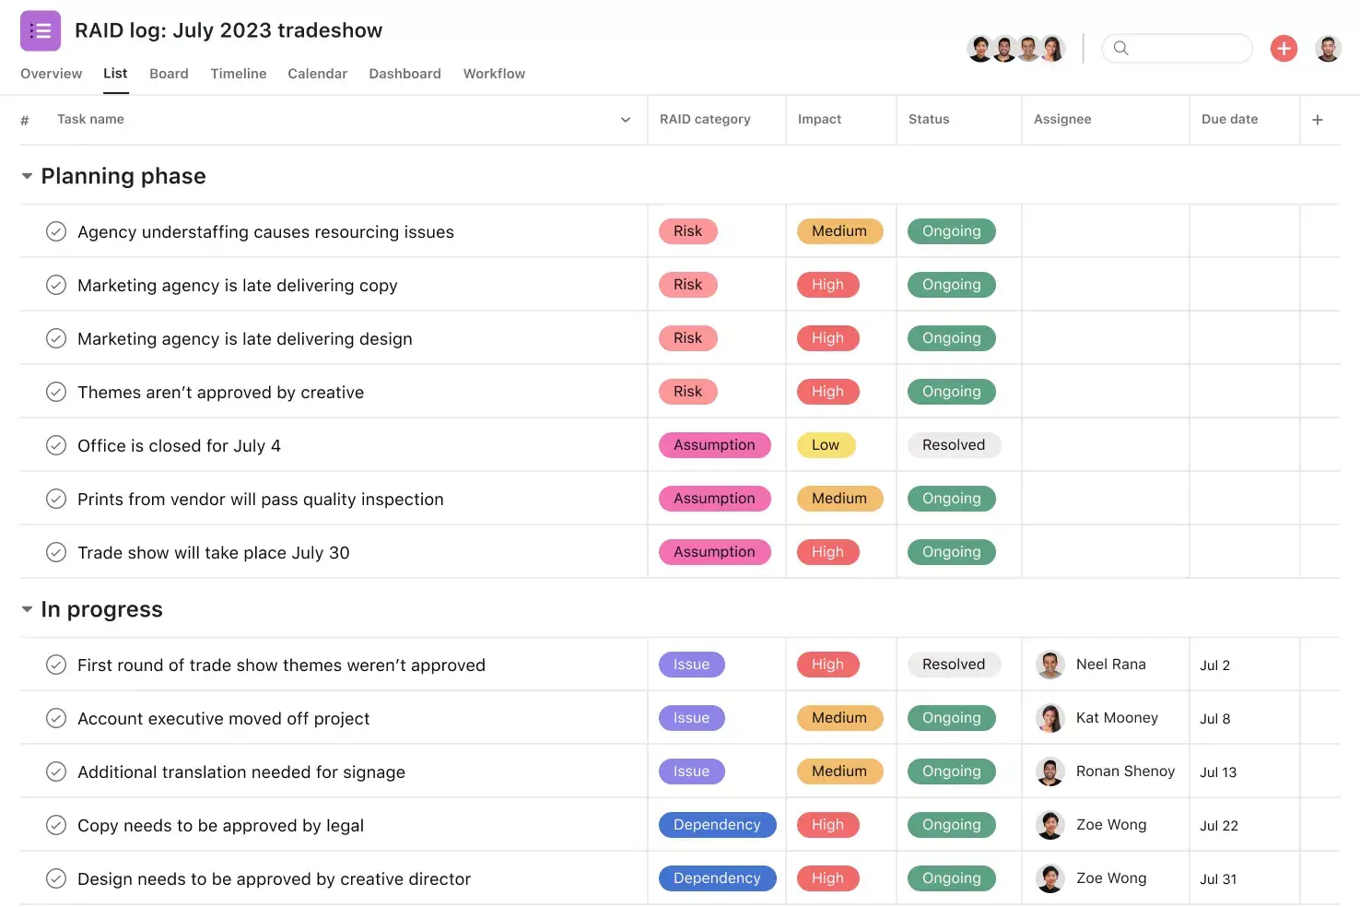
Task: Open the Timeline tab
Action: coord(238,74)
